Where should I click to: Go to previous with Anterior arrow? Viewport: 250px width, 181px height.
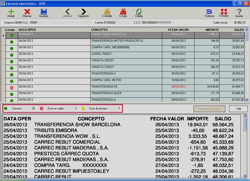67,12
